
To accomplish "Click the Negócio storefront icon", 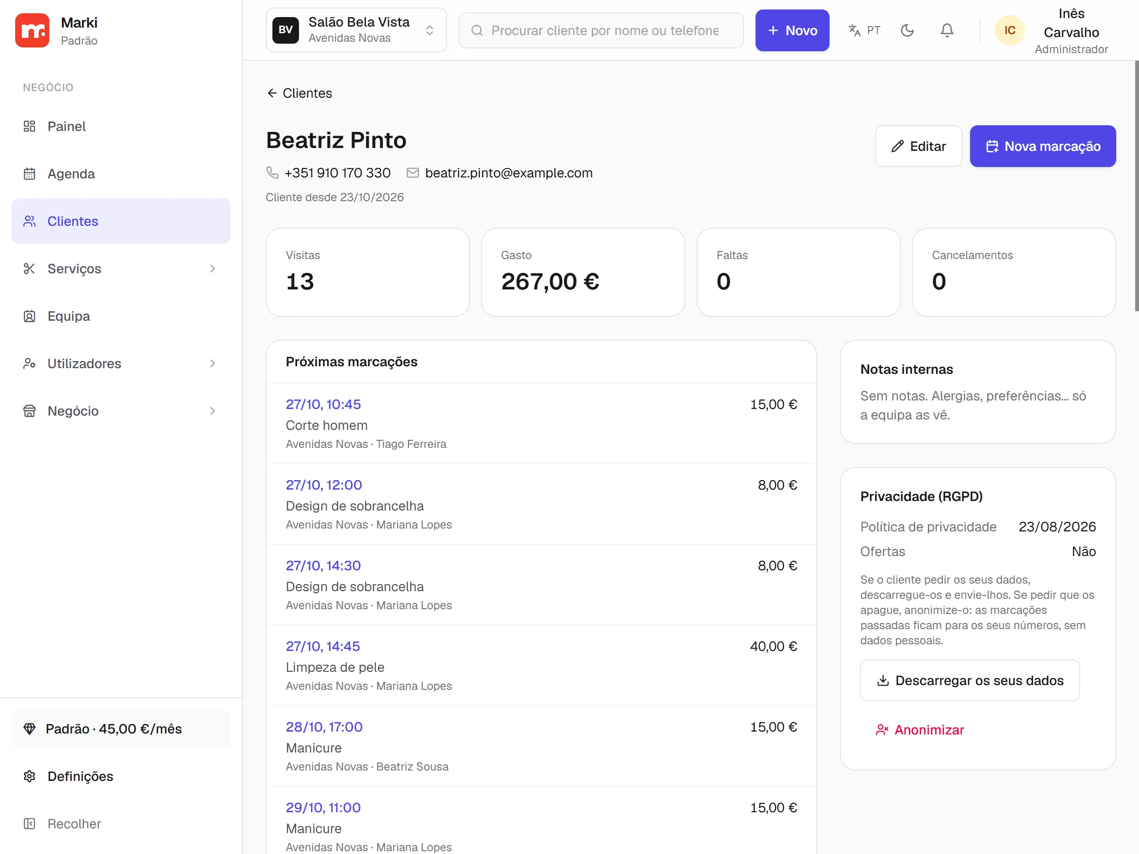I will click(x=29, y=411).
